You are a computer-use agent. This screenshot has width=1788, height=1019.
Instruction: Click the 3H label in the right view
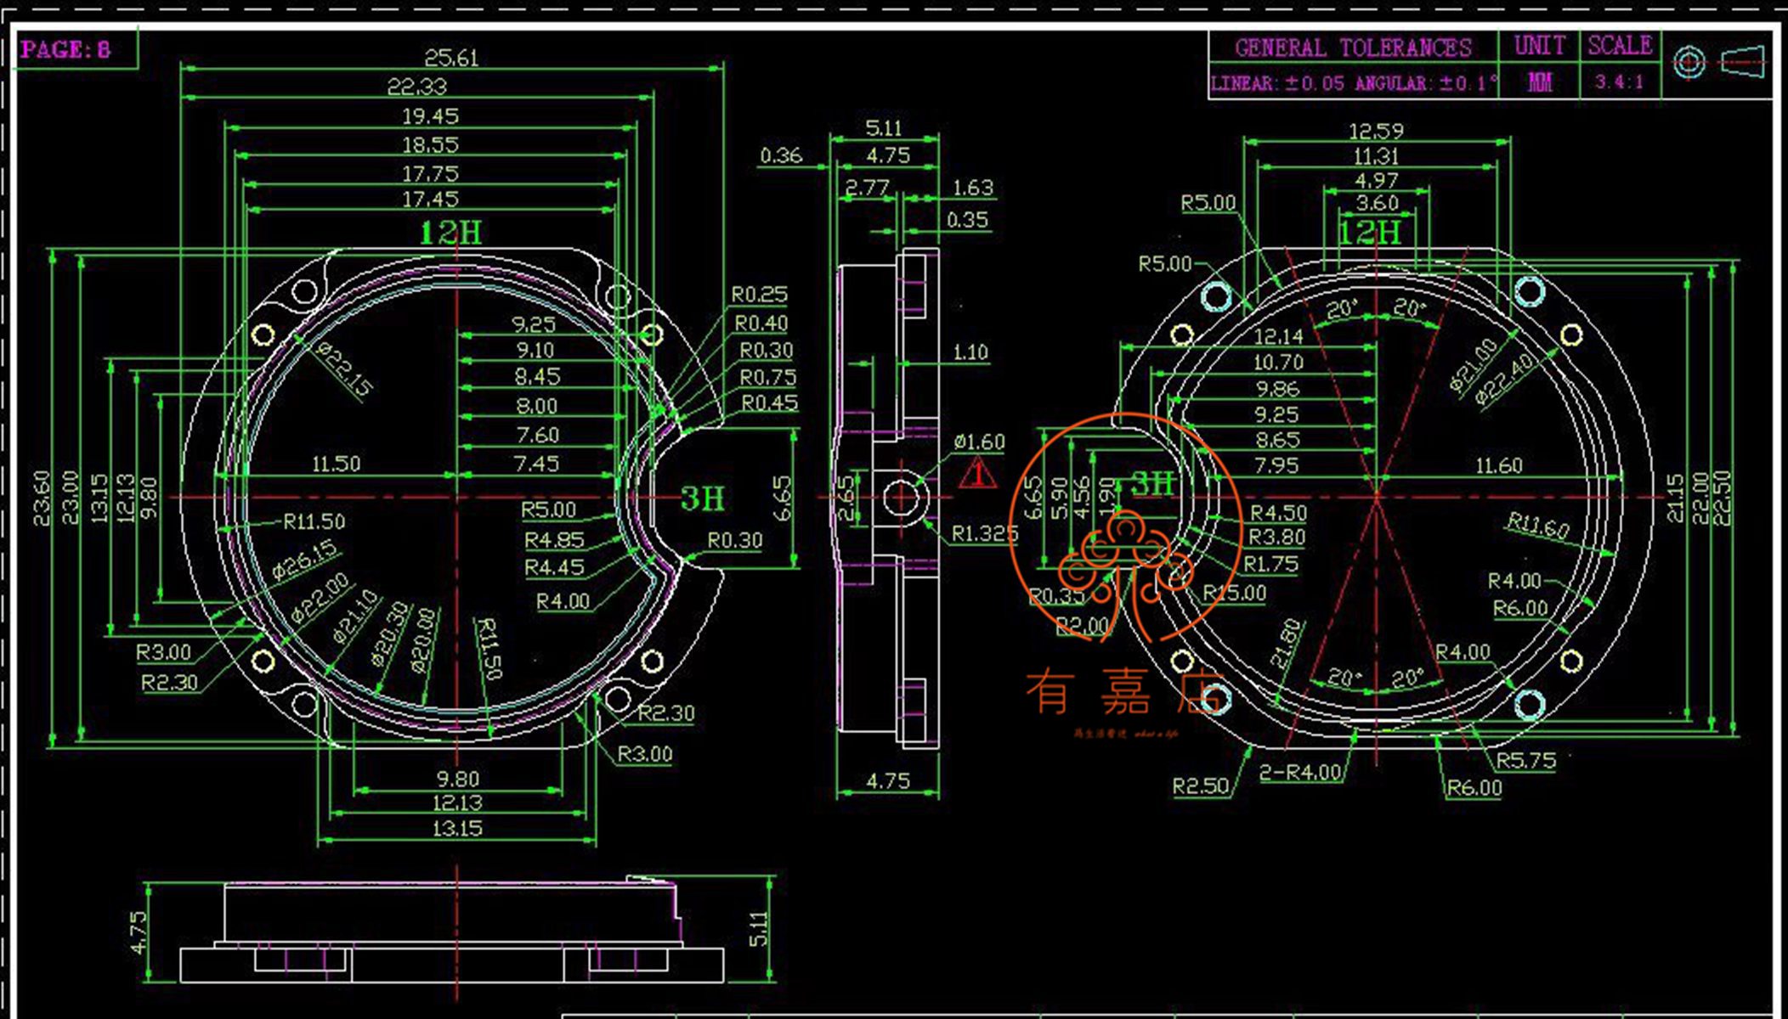click(x=1153, y=484)
